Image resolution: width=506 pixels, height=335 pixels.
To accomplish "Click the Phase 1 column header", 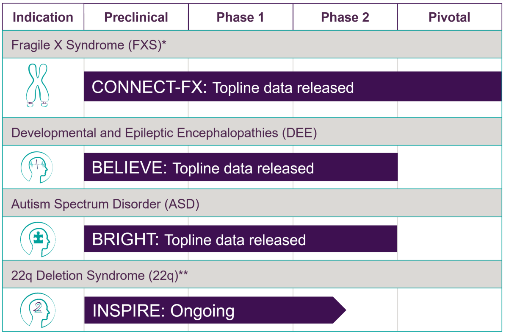I will click(241, 17).
